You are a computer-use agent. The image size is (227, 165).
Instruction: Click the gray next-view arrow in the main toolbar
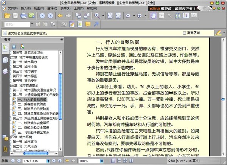68,15
